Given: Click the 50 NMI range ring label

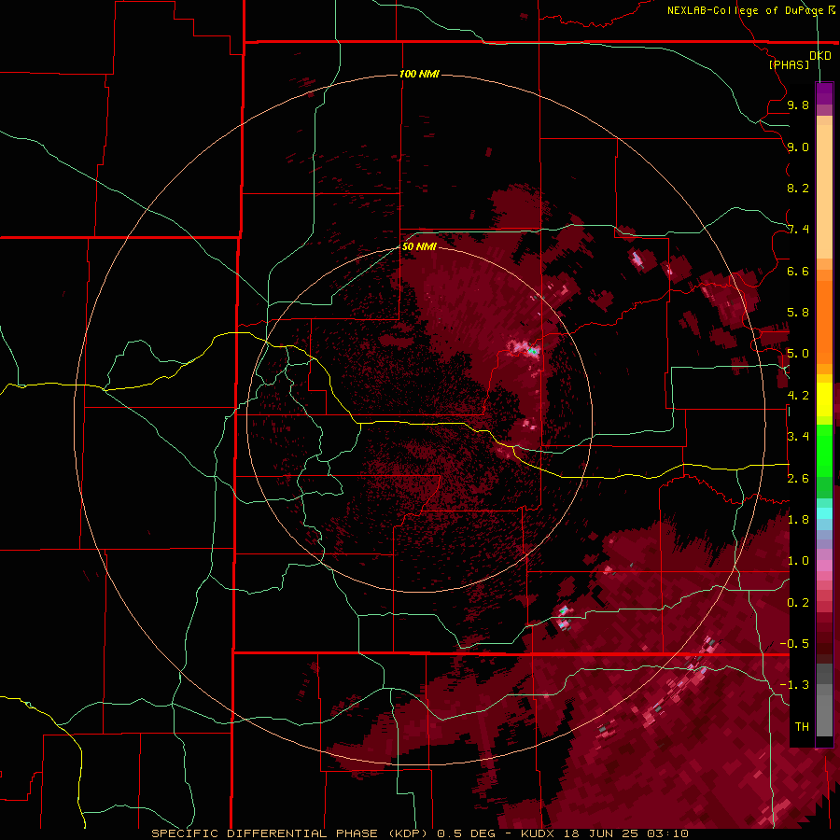Looking at the screenshot, I should 419,246.
